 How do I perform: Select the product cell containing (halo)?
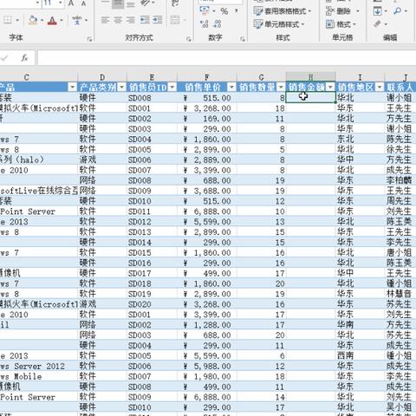point(38,159)
